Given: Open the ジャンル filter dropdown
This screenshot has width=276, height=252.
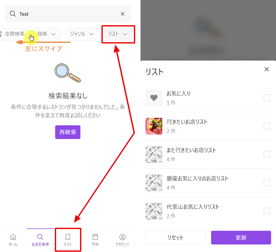Looking at the screenshot, I should click(83, 34).
